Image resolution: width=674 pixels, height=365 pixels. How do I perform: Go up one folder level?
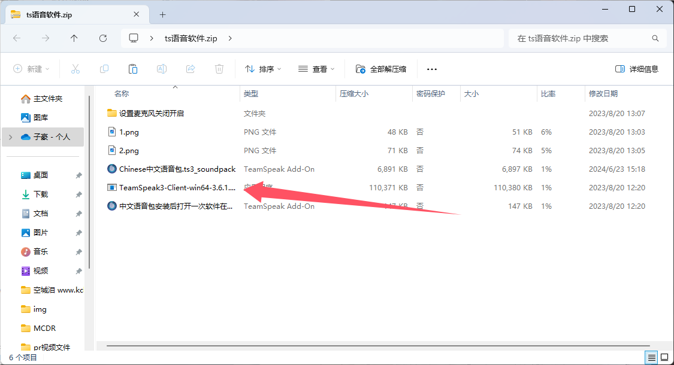pos(74,38)
